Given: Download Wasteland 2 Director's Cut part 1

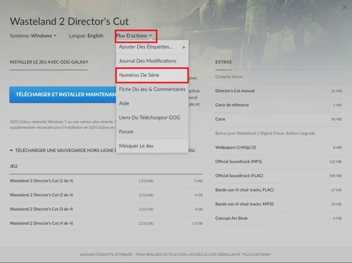Looking at the screenshot, I should click(x=41, y=181).
